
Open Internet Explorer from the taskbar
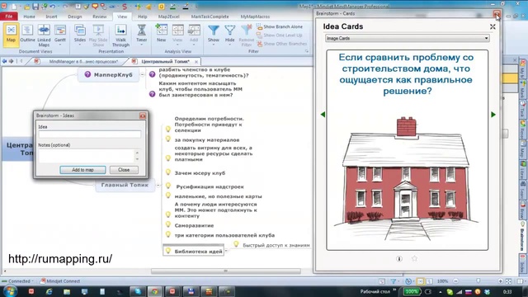[49, 291]
